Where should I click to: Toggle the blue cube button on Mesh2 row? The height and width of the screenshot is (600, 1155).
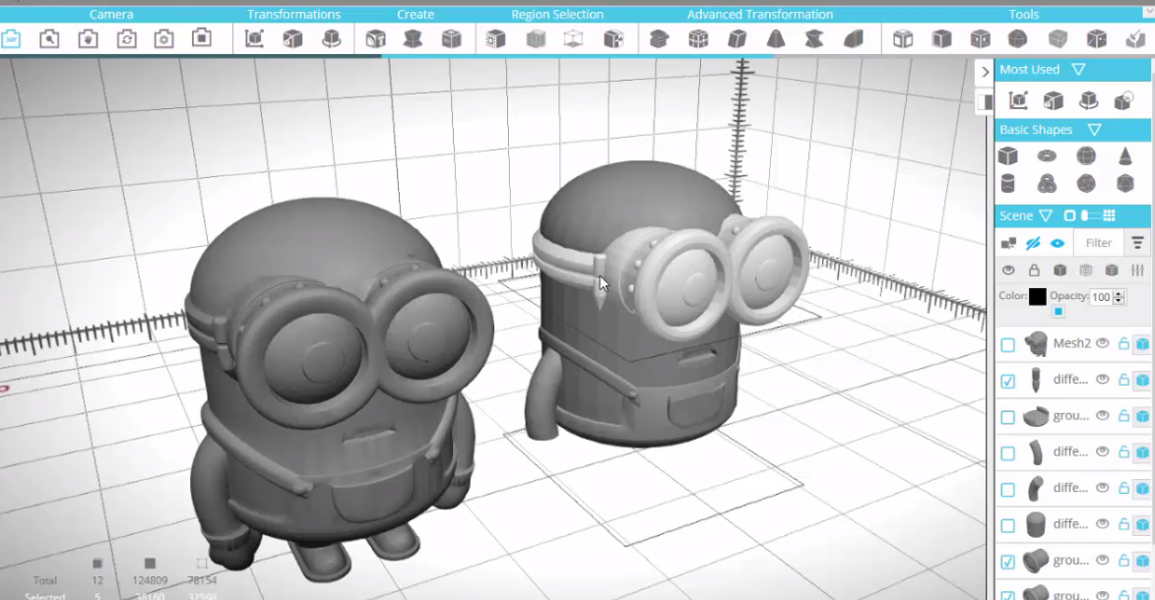1142,344
